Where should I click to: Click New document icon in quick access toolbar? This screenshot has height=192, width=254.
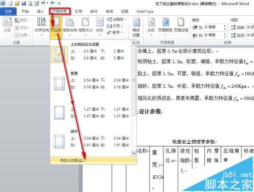[11, 3]
